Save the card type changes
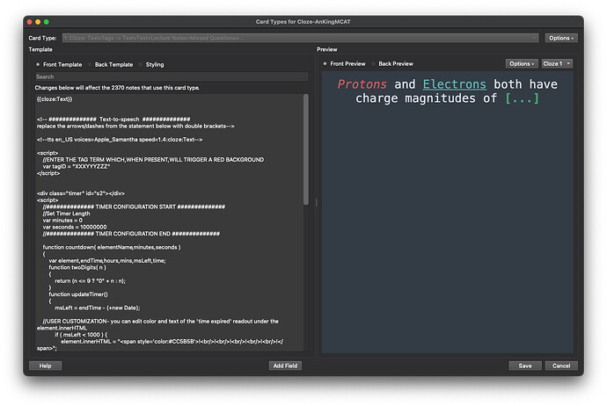Viewport: 607px width, 406px height. point(524,366)
